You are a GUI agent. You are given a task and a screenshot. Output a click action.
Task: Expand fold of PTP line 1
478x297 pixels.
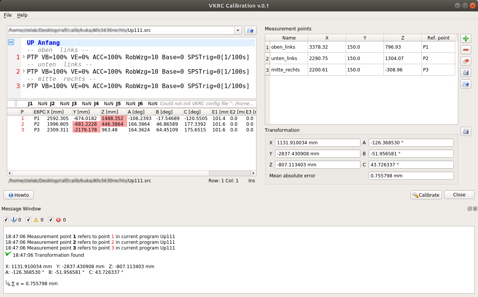click(24, 57)
